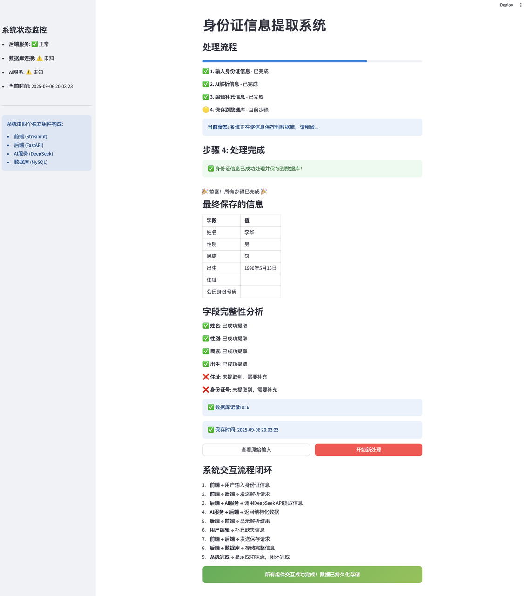This screenshot has height=596, width=526.
Task: Click check icon beside 数据库记录ID: 6
Action: (x=211, y=407)
